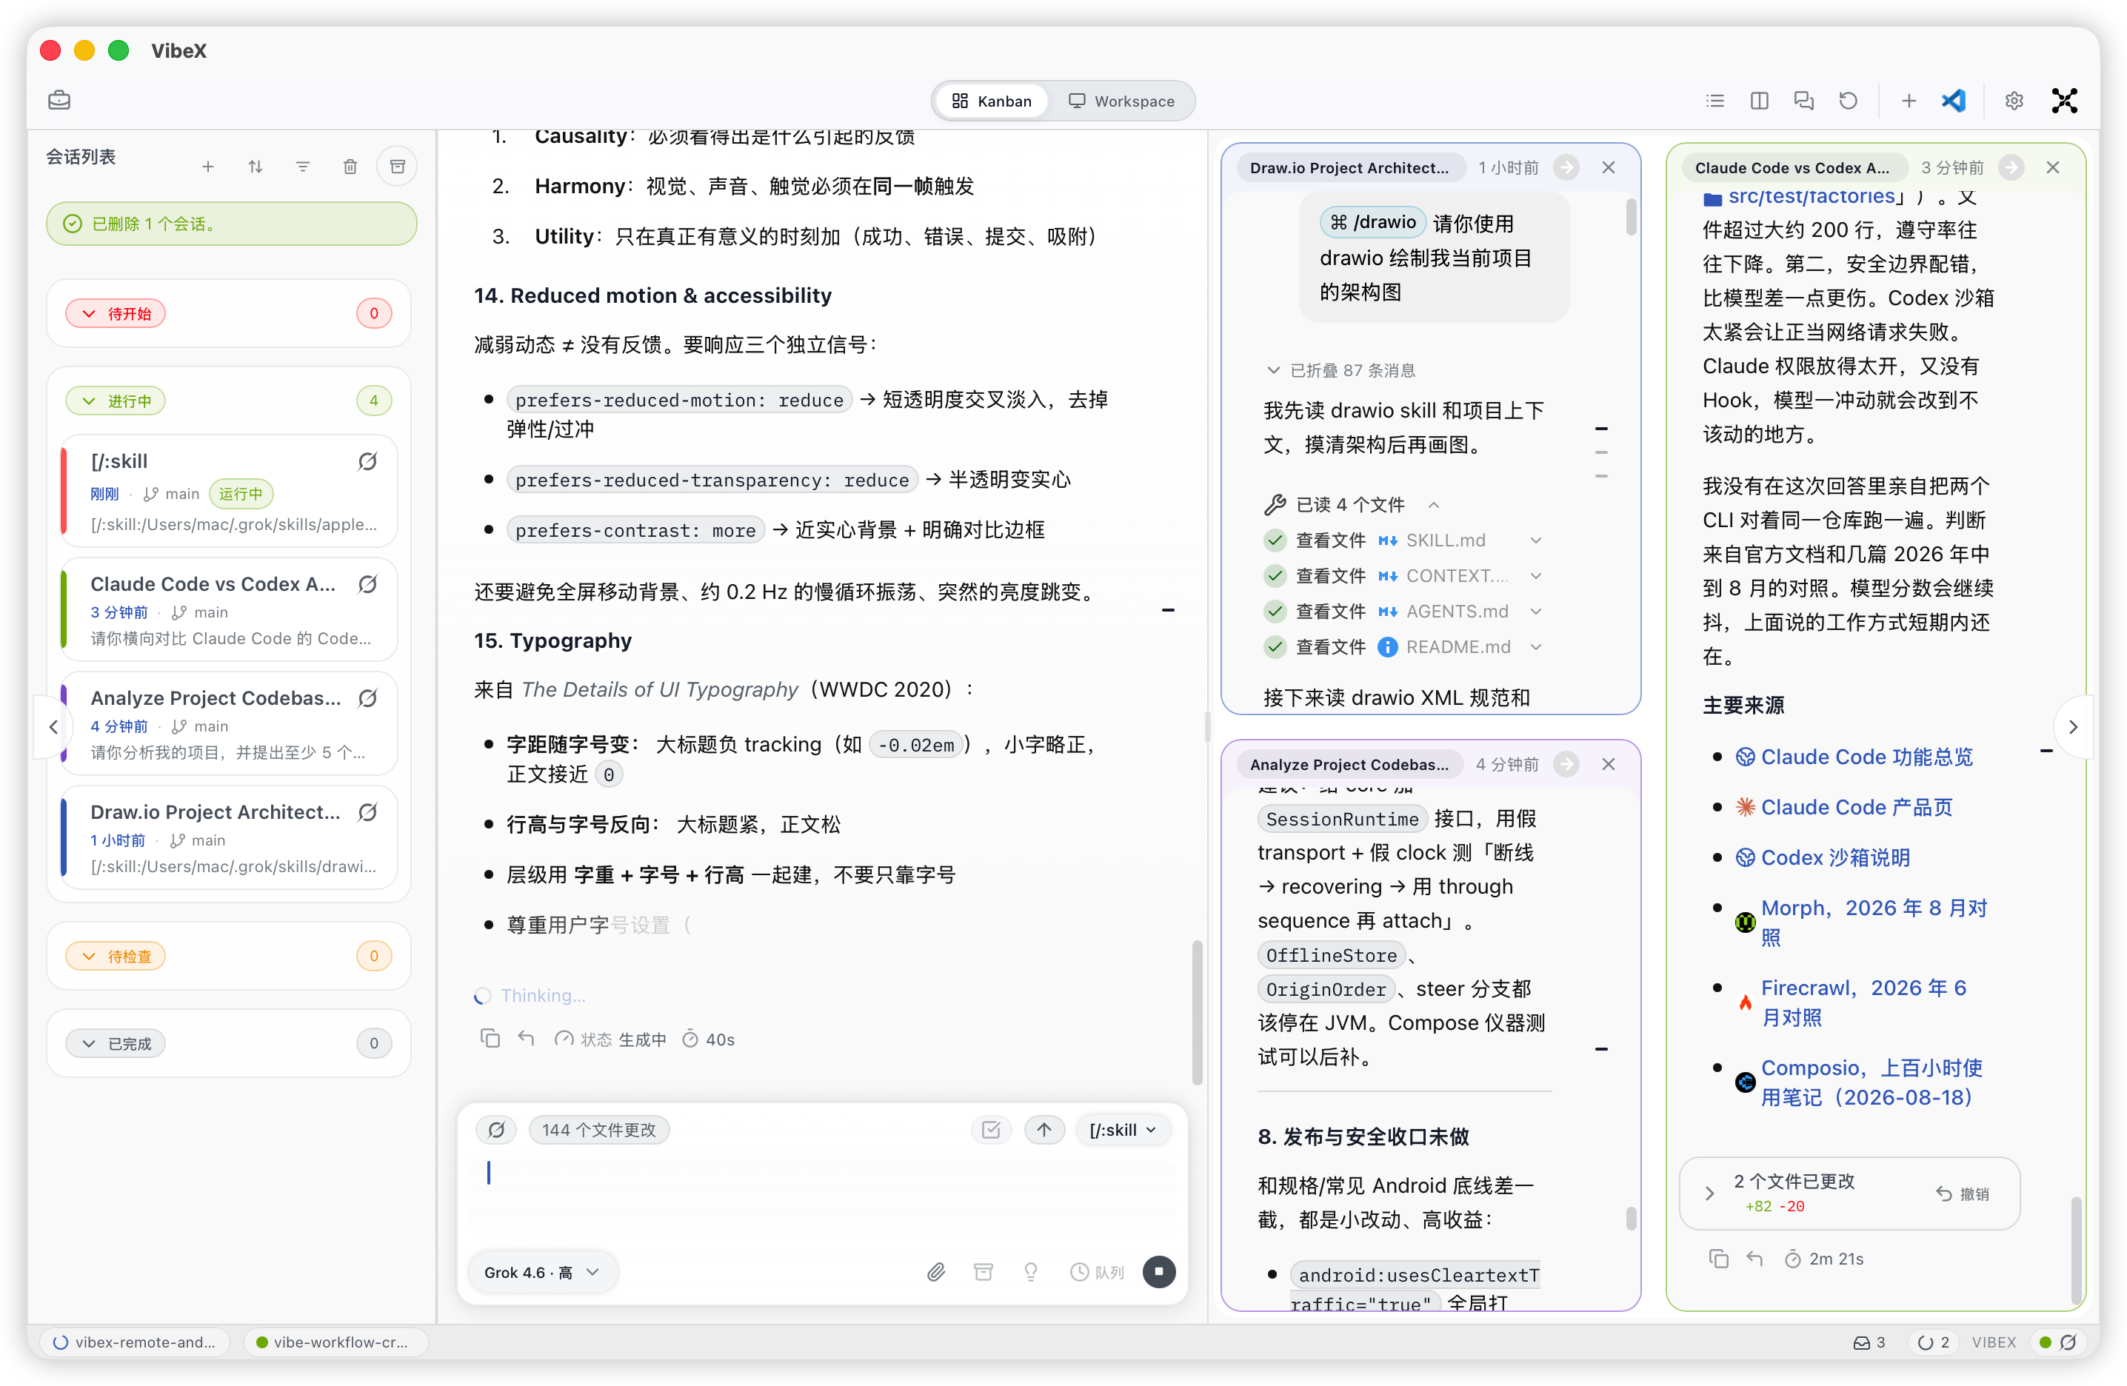Click the checklist icon in composer

pyautogui.click(x=991, y=1130)
